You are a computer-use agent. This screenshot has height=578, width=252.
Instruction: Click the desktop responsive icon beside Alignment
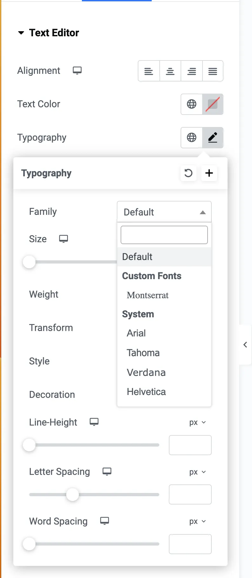pos(77,70)
